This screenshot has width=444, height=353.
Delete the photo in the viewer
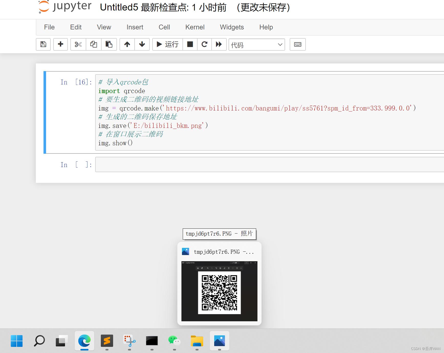coord(229,268)
